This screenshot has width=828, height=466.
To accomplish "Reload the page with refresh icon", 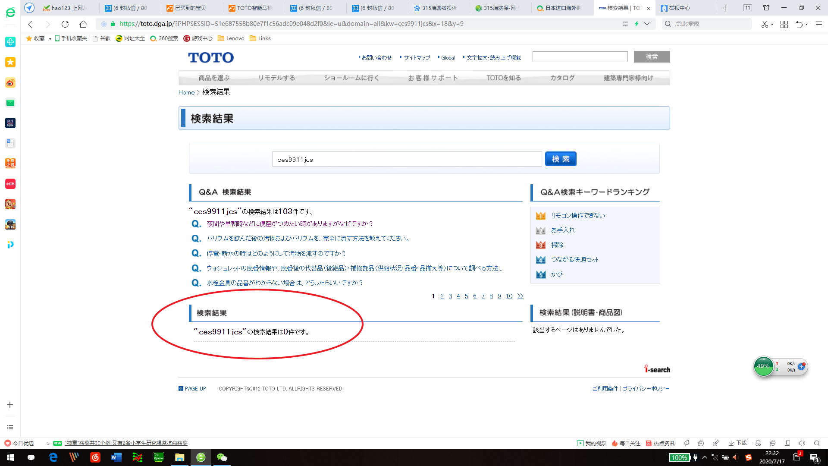I will coord(65,24).
